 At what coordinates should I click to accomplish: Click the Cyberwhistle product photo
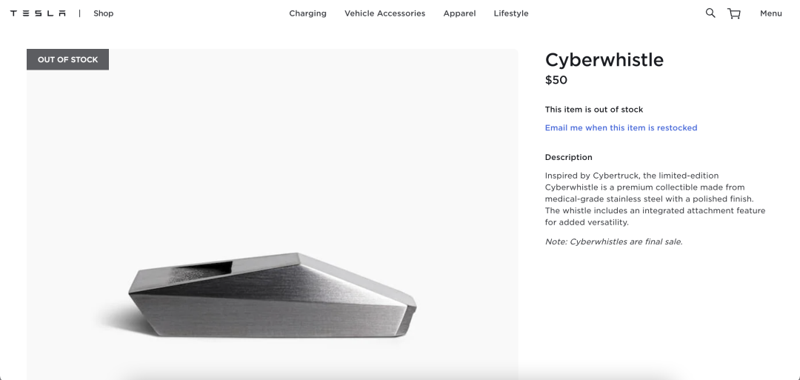pos(272,296)
